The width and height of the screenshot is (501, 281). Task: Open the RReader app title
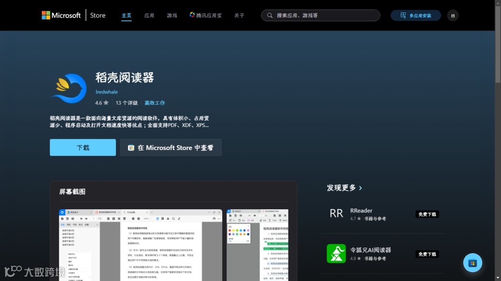361,211
